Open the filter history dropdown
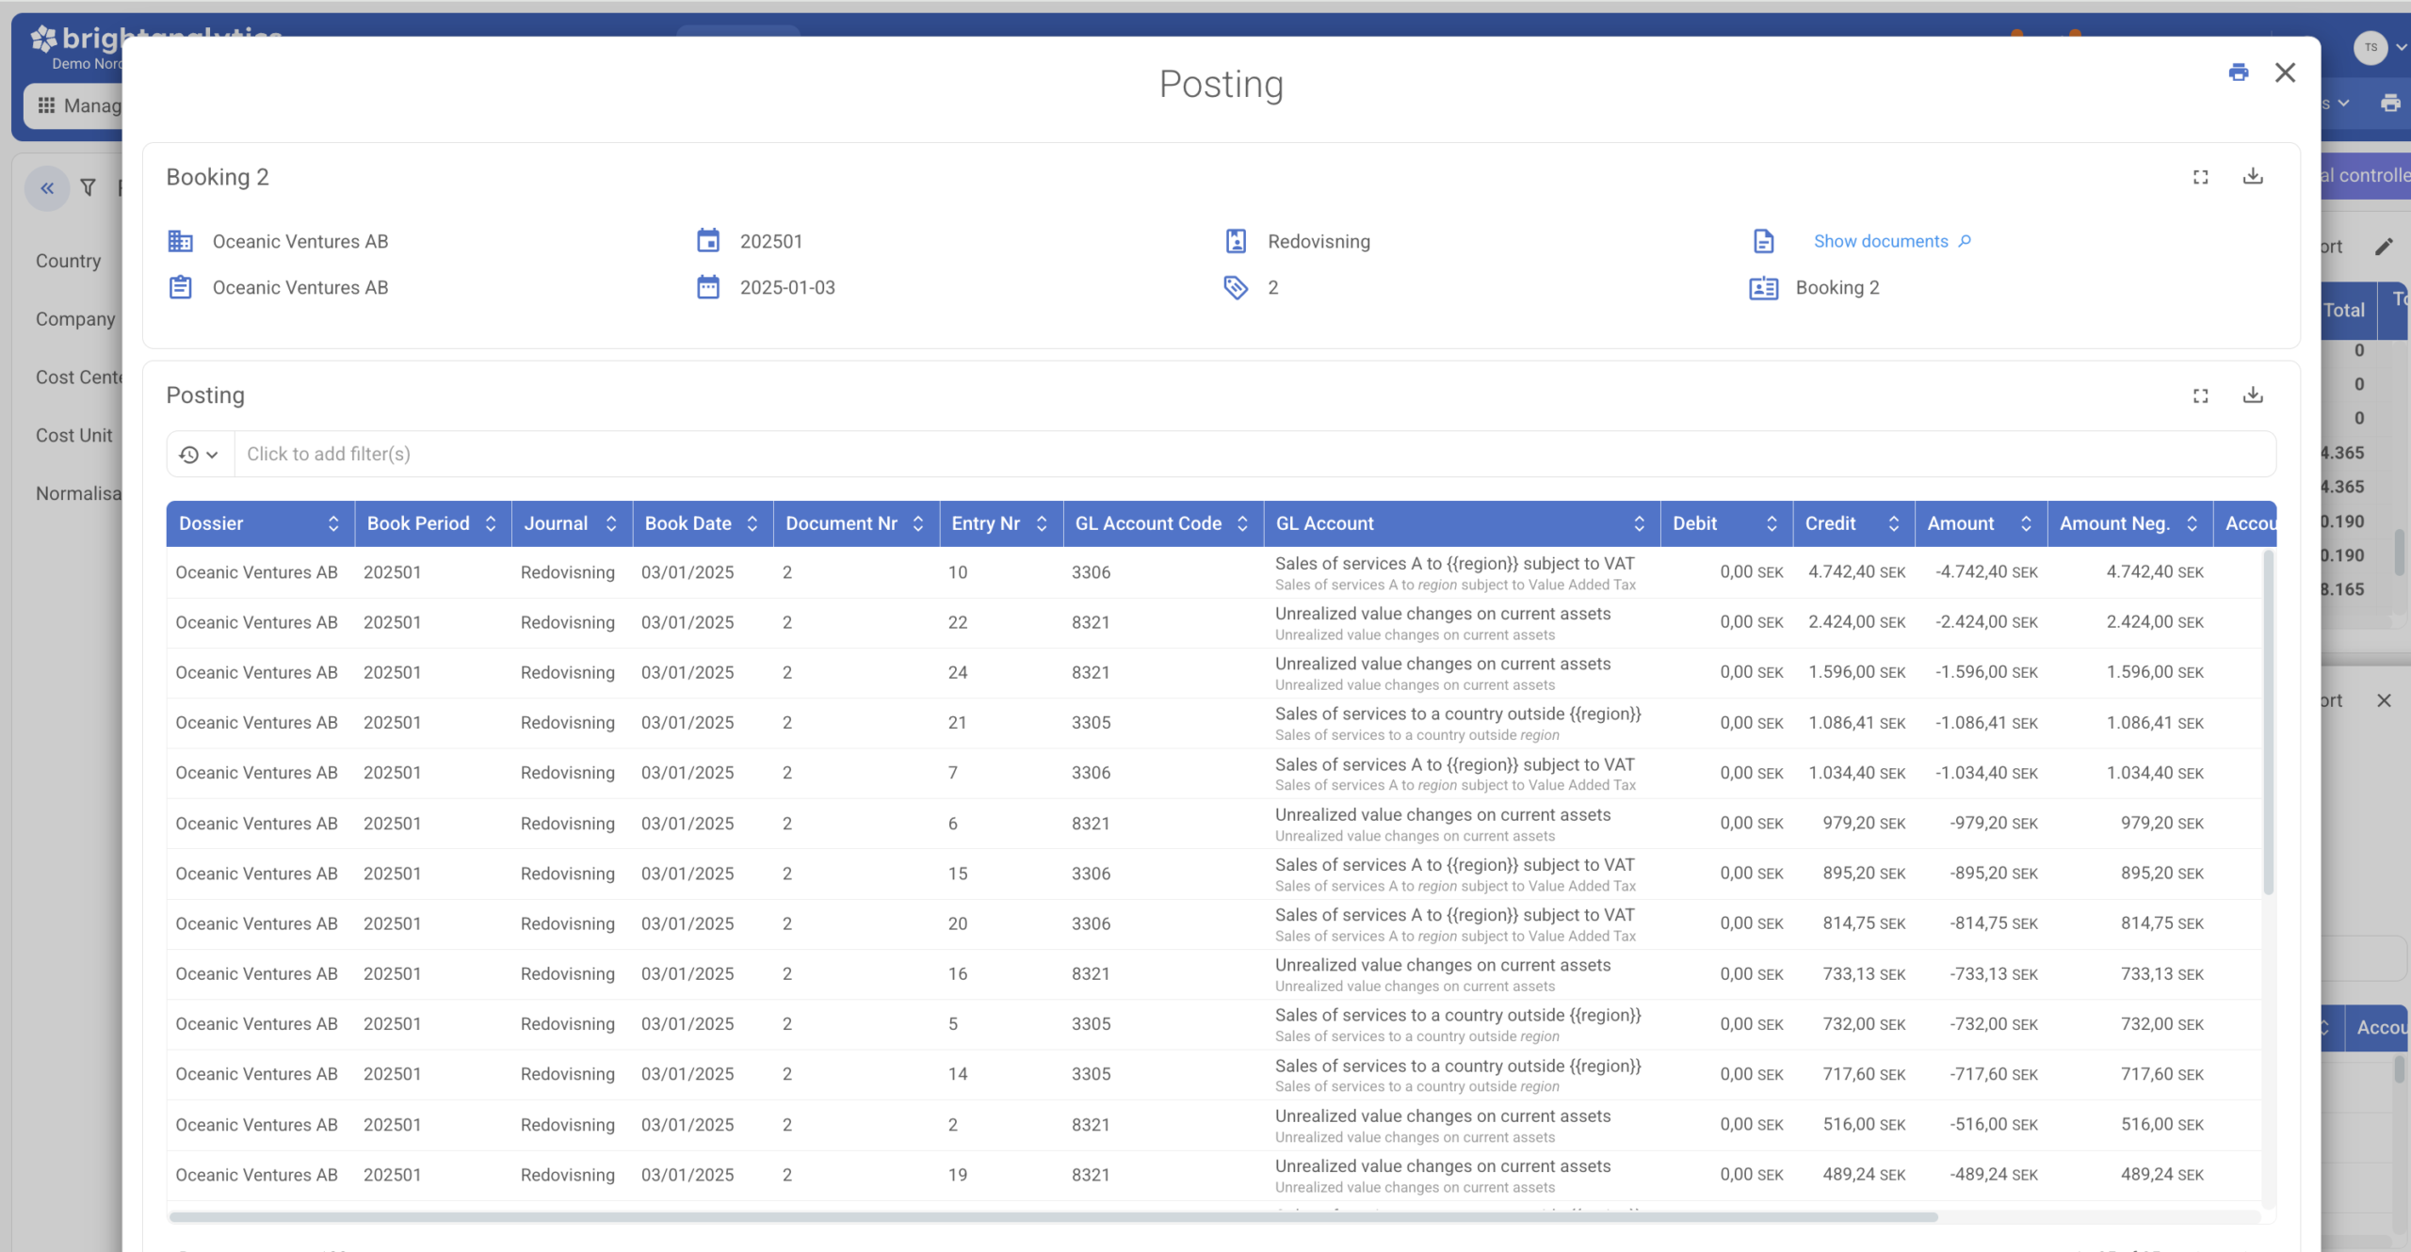 point(200,455)
